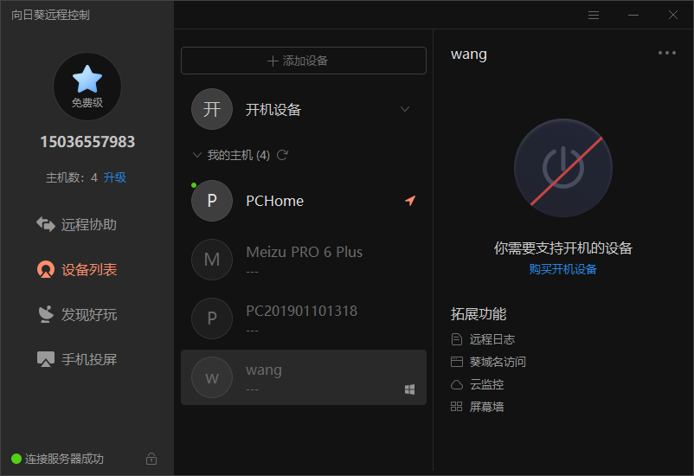Refresh the 我的主机 host list
Screen dimensions: 694x476
[282, 155]
